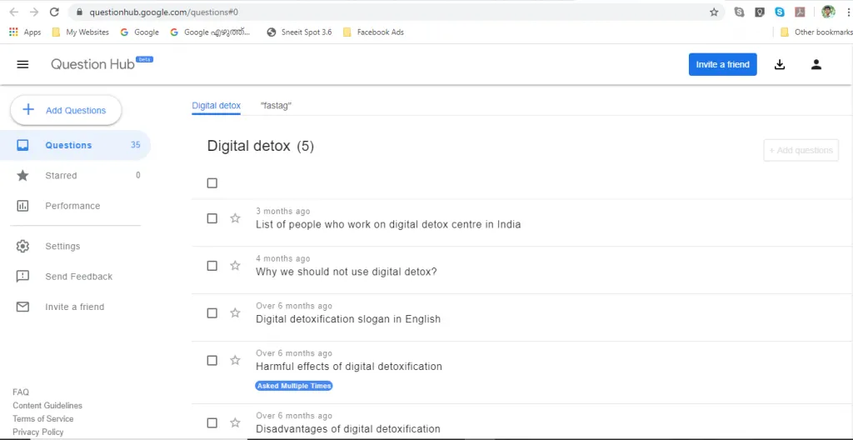This screenshot has width=853, height=440.
Task: Open 'Disadvantages of digital detoxification'
Action: click(x=347, y=429)
